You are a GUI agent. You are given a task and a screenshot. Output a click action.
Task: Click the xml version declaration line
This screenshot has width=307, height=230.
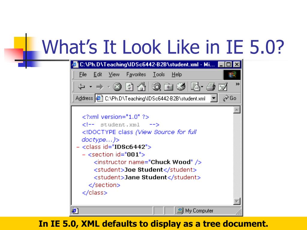pos(115,117)
